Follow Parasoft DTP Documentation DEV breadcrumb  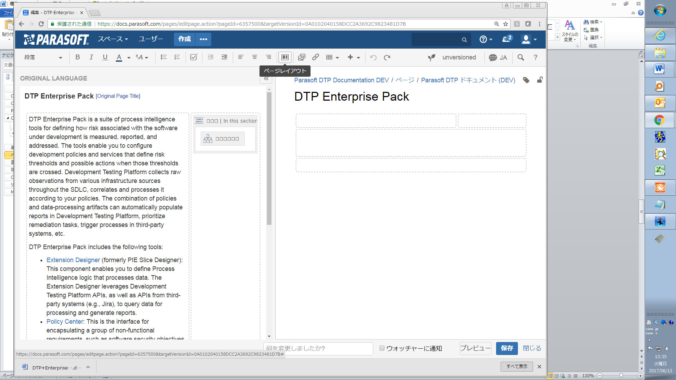[341, 80]
